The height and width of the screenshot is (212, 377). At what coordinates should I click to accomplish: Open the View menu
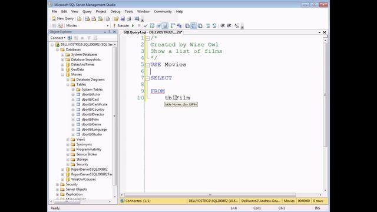tap(75, 11)
